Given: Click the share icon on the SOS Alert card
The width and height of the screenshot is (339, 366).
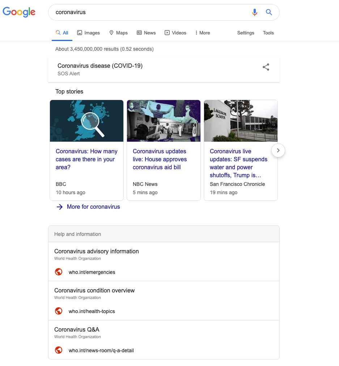Looking at the screenshot, I should pyautogui.click(x=266, y=67).
